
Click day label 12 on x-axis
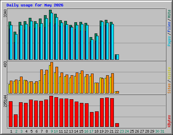point(66,131)
